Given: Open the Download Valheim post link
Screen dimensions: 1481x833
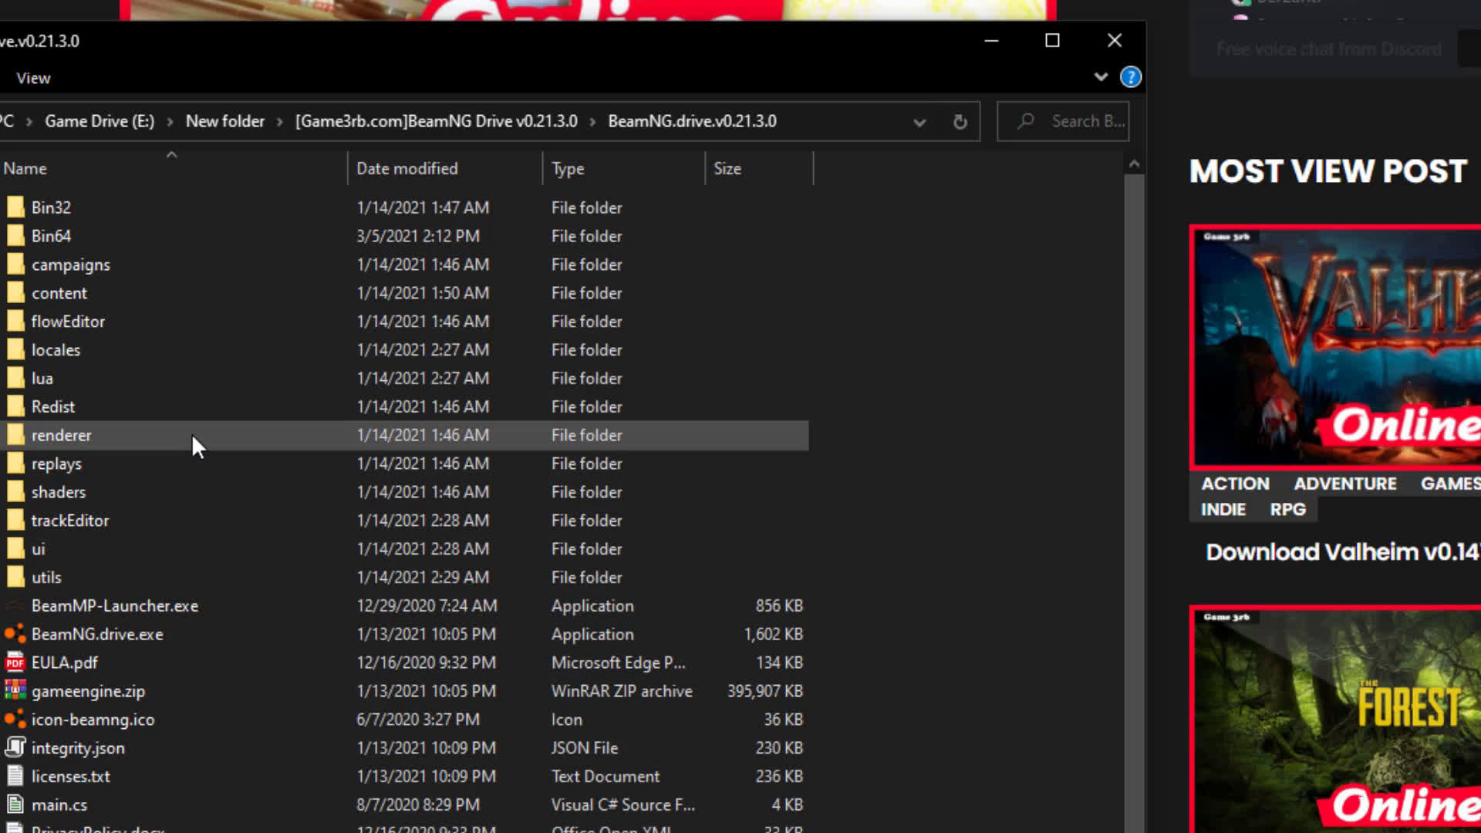Looking at the screenshot, I should tap(1342, 552).
